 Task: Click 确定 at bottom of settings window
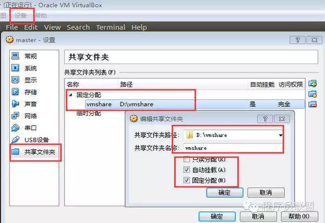(x=217, y=216)
